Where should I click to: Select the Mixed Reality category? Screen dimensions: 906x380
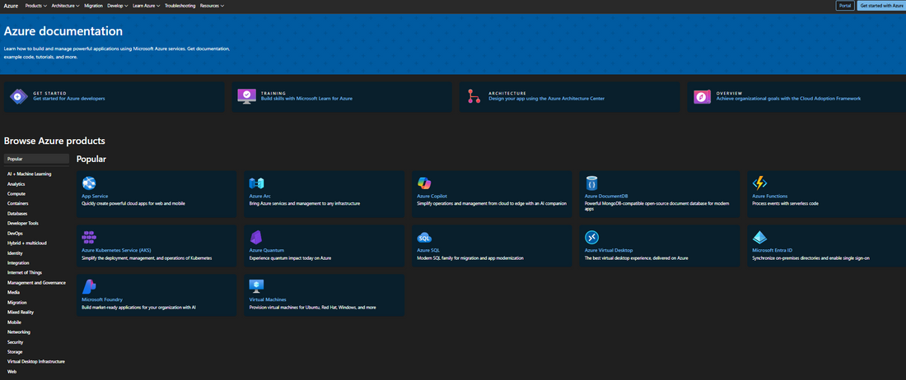(x=21, y=312)
